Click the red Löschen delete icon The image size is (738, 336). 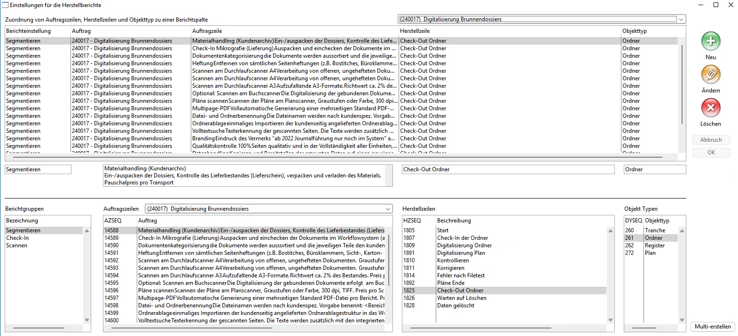(x=710, y=108)
